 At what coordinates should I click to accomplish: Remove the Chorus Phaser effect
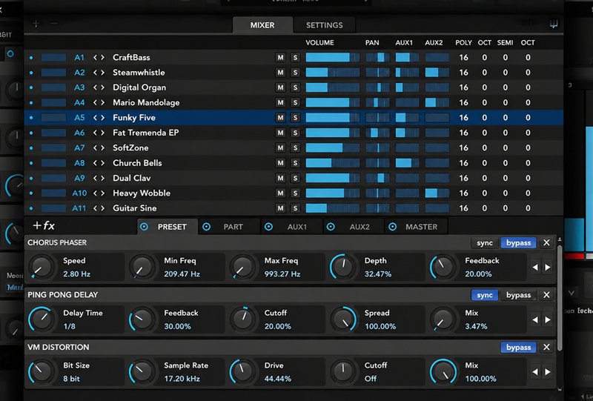(x=546, y=243)
